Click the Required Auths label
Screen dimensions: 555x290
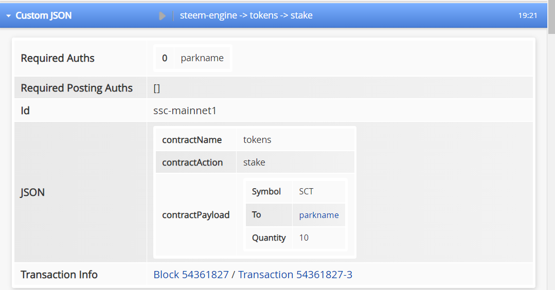point(58,58)
